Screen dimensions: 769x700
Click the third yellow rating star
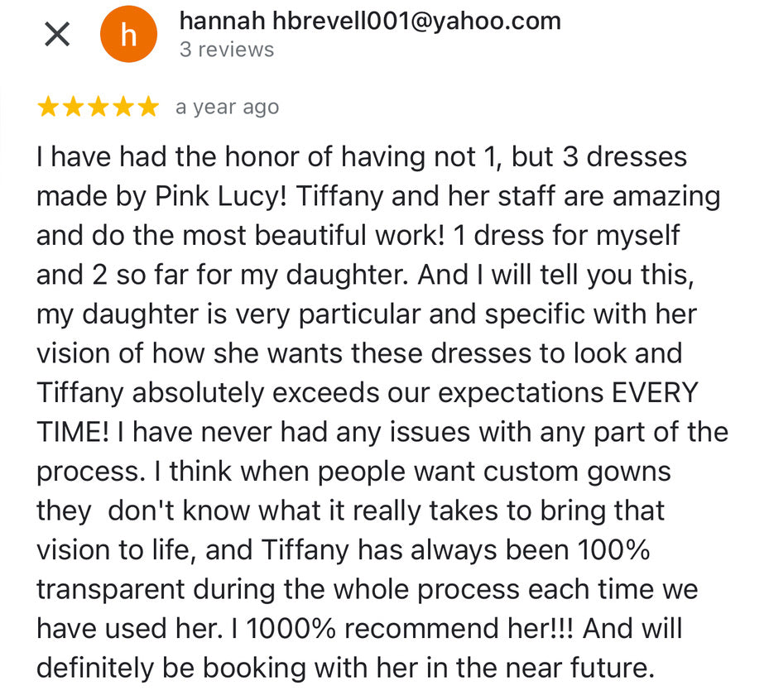(99, 107)
